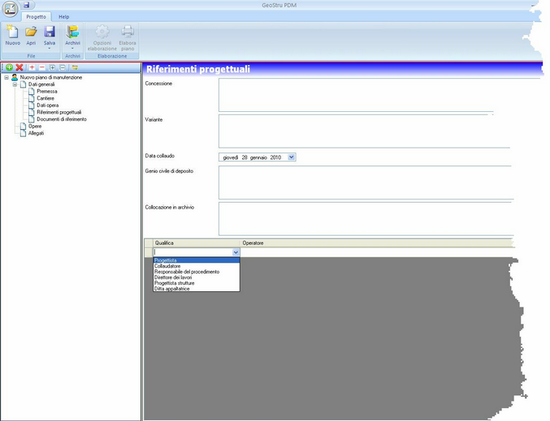Select the Allegati tree item
The height and width of the screenshot is (421, 550).
pos(36,133)
